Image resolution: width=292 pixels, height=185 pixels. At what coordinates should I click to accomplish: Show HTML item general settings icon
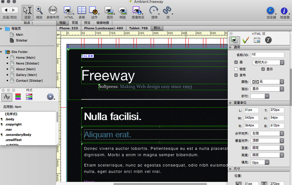pyautogui.click(x=234, y=40)
